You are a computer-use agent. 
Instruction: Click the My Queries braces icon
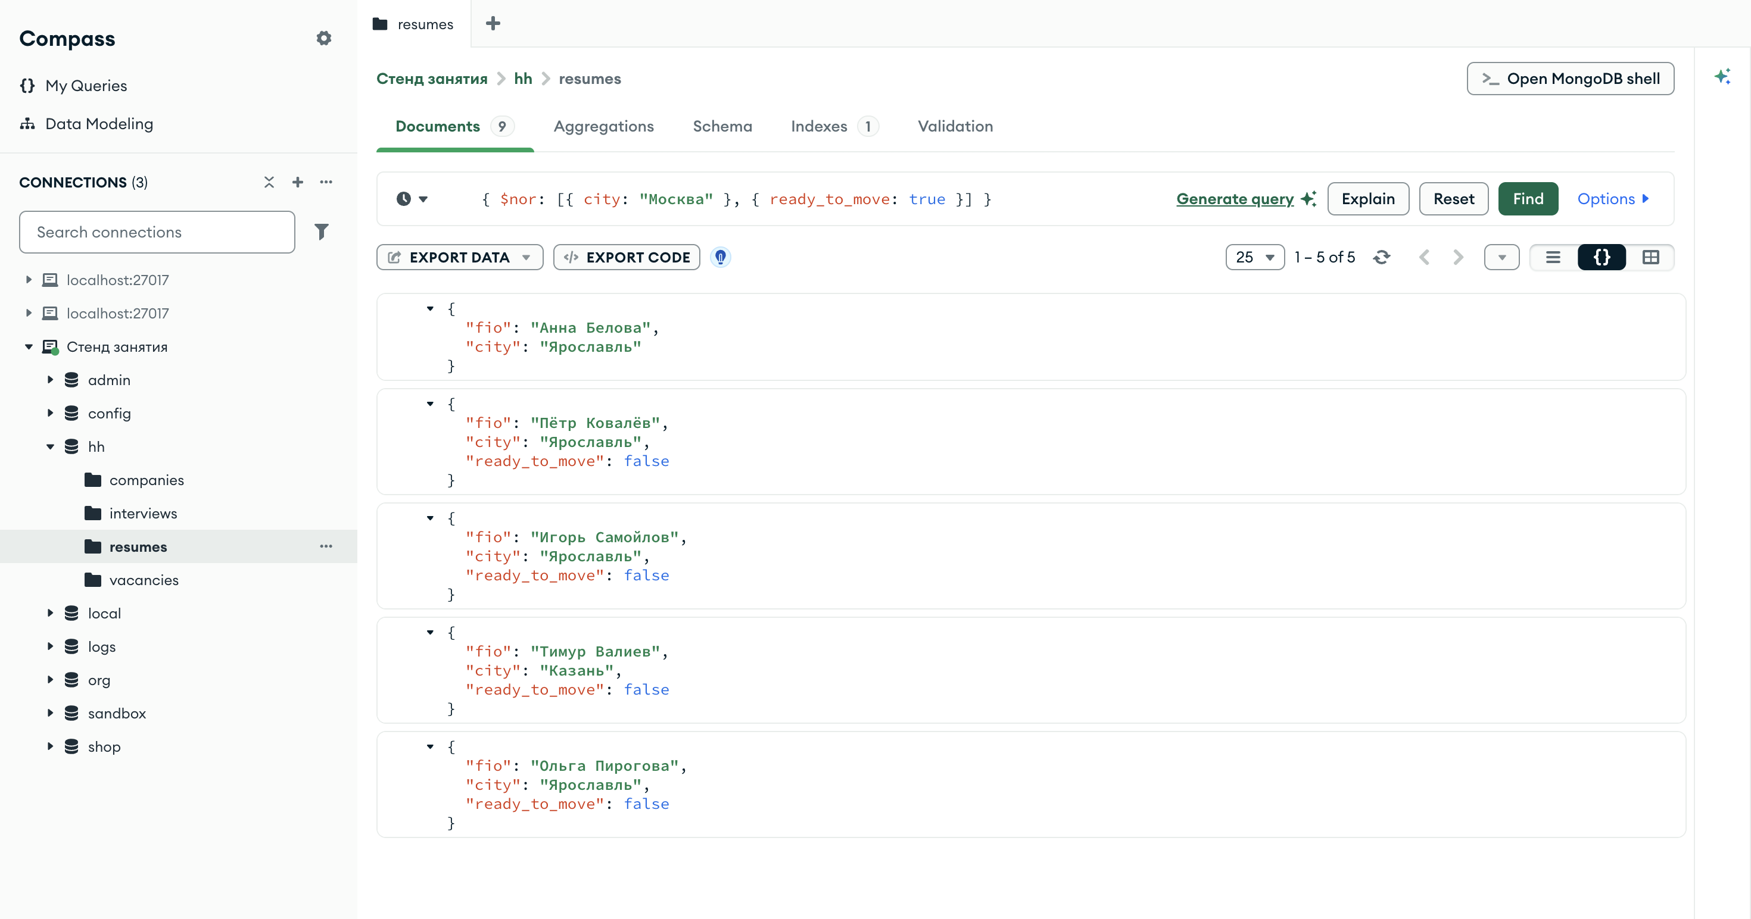pos(27,86)
